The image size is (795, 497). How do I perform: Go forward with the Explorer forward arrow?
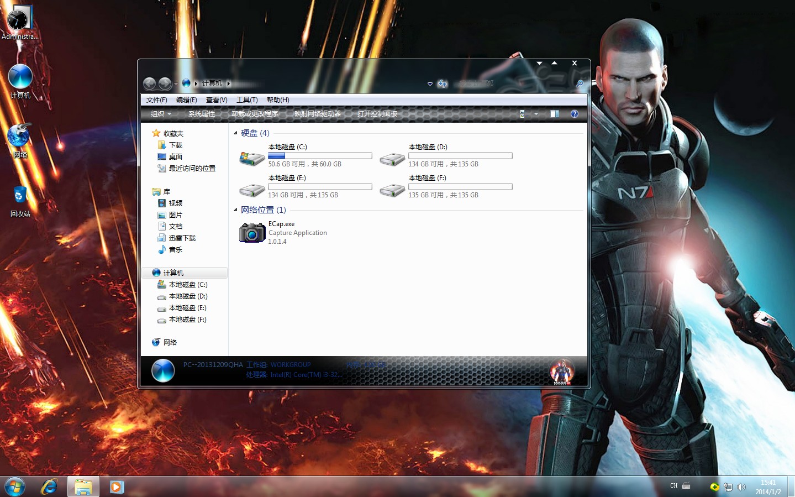(165, 83)
